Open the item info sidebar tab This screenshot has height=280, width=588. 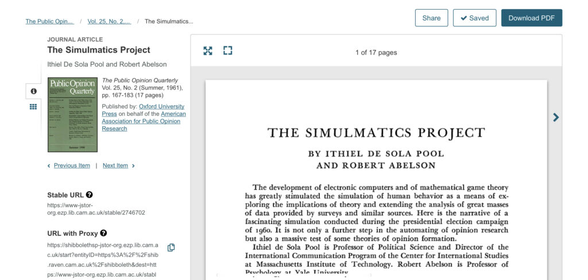[33, 91]
